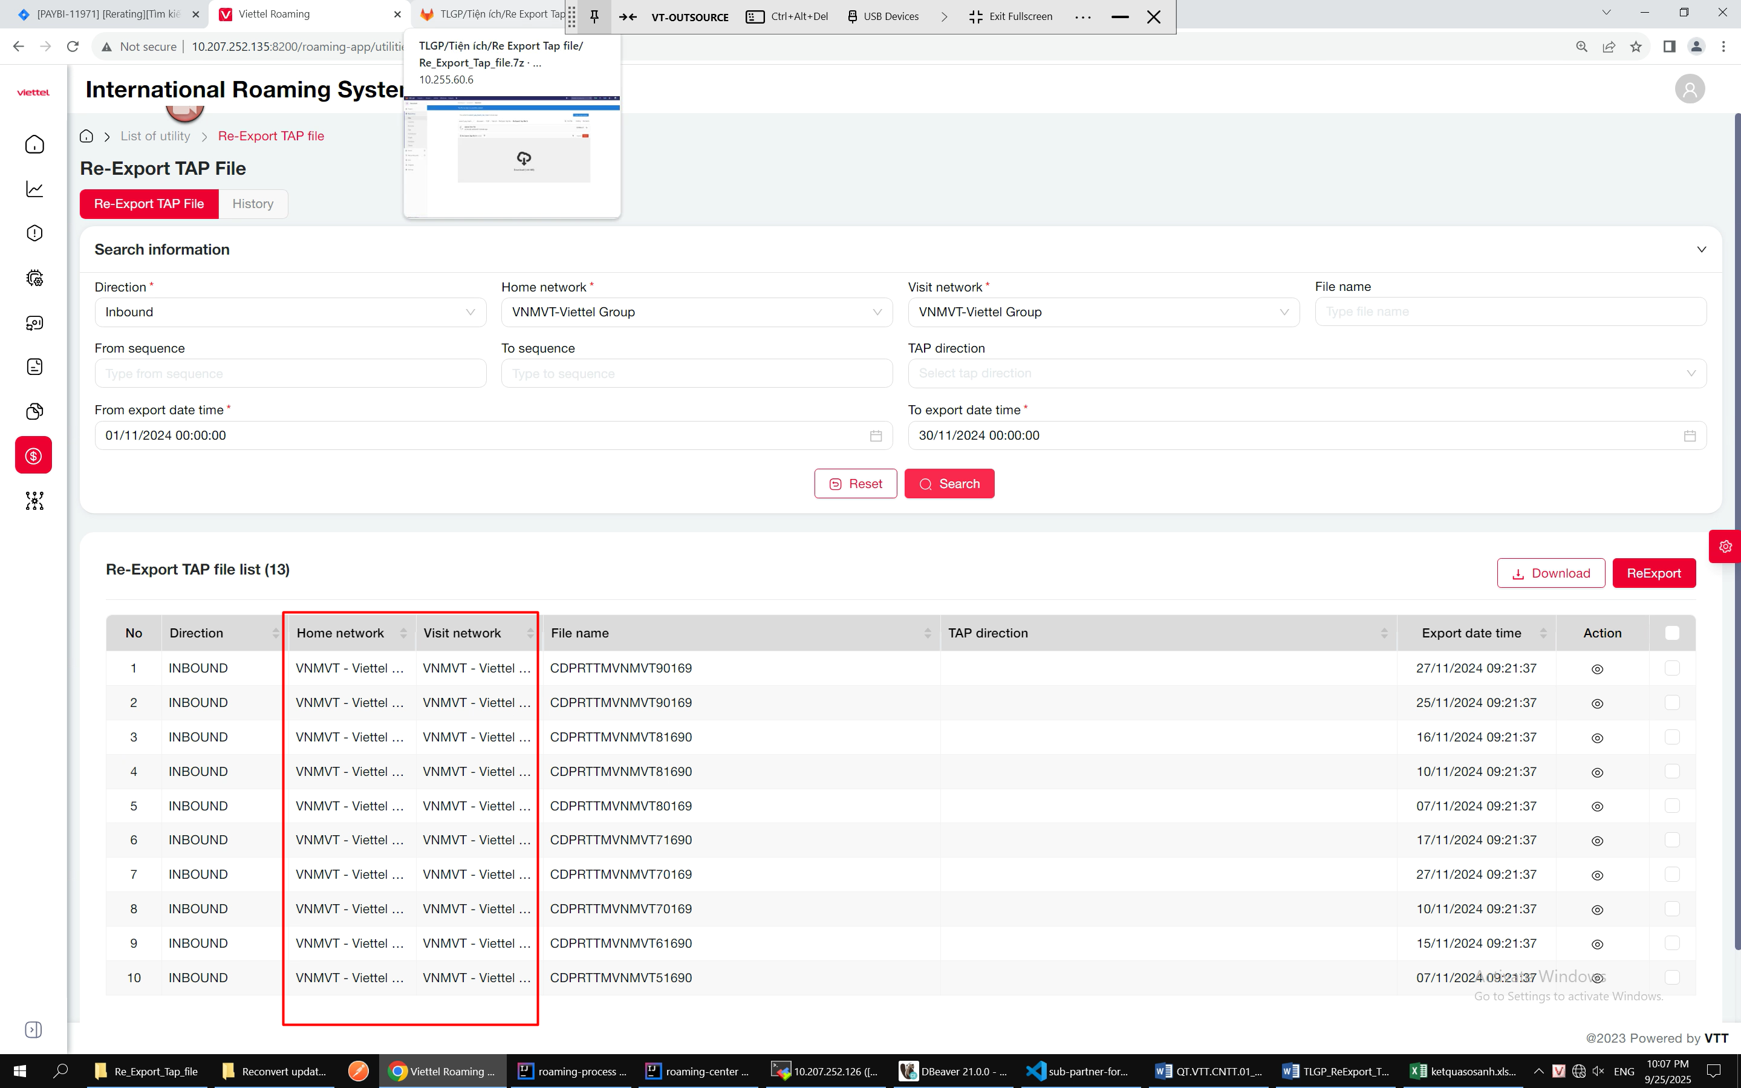This screenshot has height=1088, width=1741.
Task: Expand the sidebar with bottom-left toggle icon
Action: point(33,1030)
